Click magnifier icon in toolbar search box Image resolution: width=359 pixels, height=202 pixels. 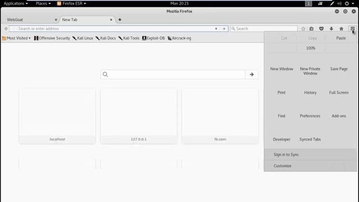pos(233,29)
